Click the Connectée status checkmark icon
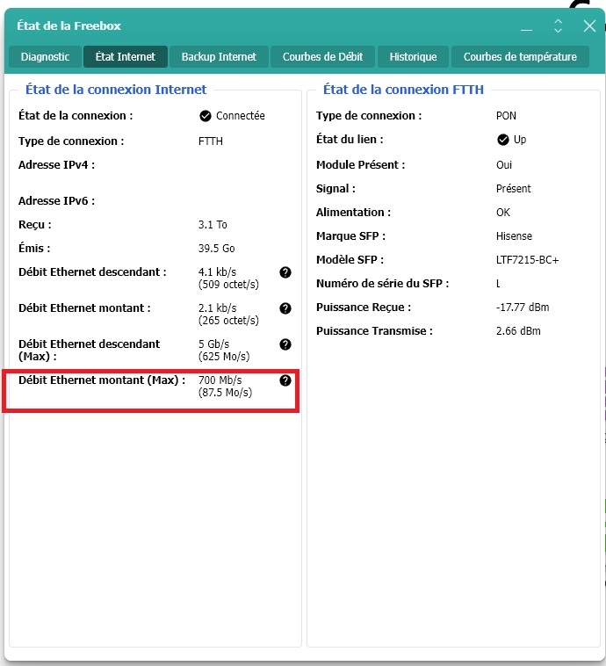Image resolution: width=606 pixels, height=666 pixels. [206, 116]
